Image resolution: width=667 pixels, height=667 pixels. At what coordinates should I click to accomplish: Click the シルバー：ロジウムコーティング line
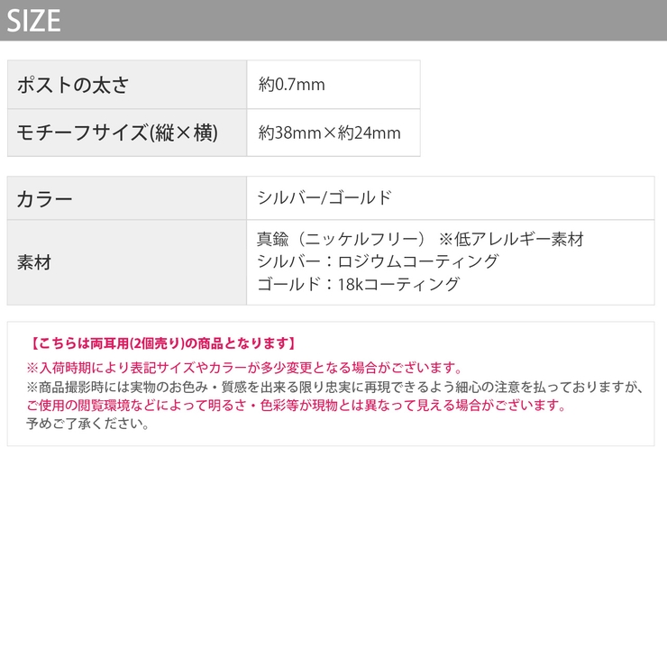[x=378, y=261]
